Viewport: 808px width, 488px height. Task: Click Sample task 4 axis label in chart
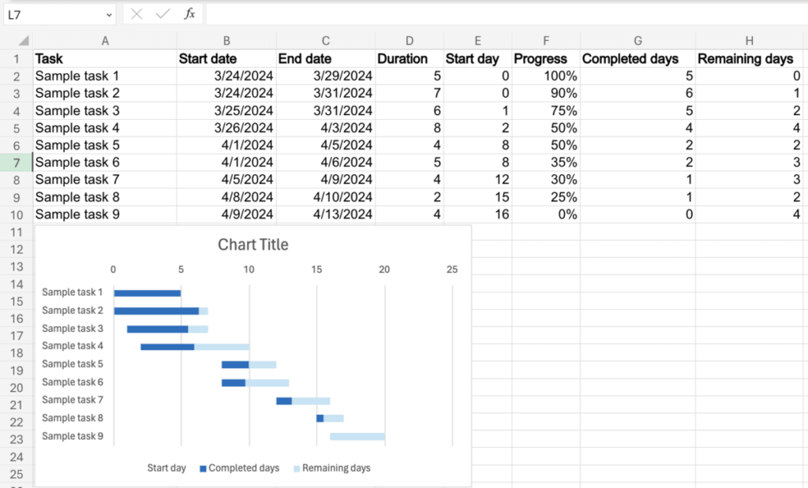pyautogui.click(x=73, y=346)
